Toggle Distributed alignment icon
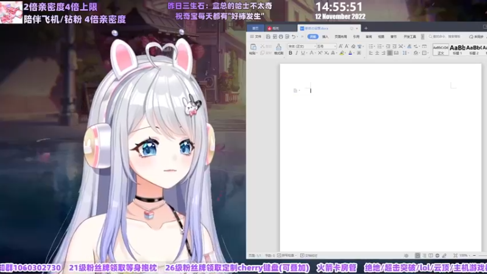 [396, 53]
